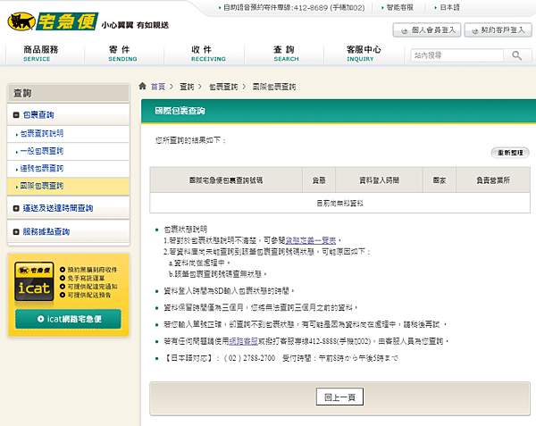Image resolution: width=536 pixels, height=426 pixels.
Task: Click 小心翼翼 有如親送 slogan
Action: (135, 25)
